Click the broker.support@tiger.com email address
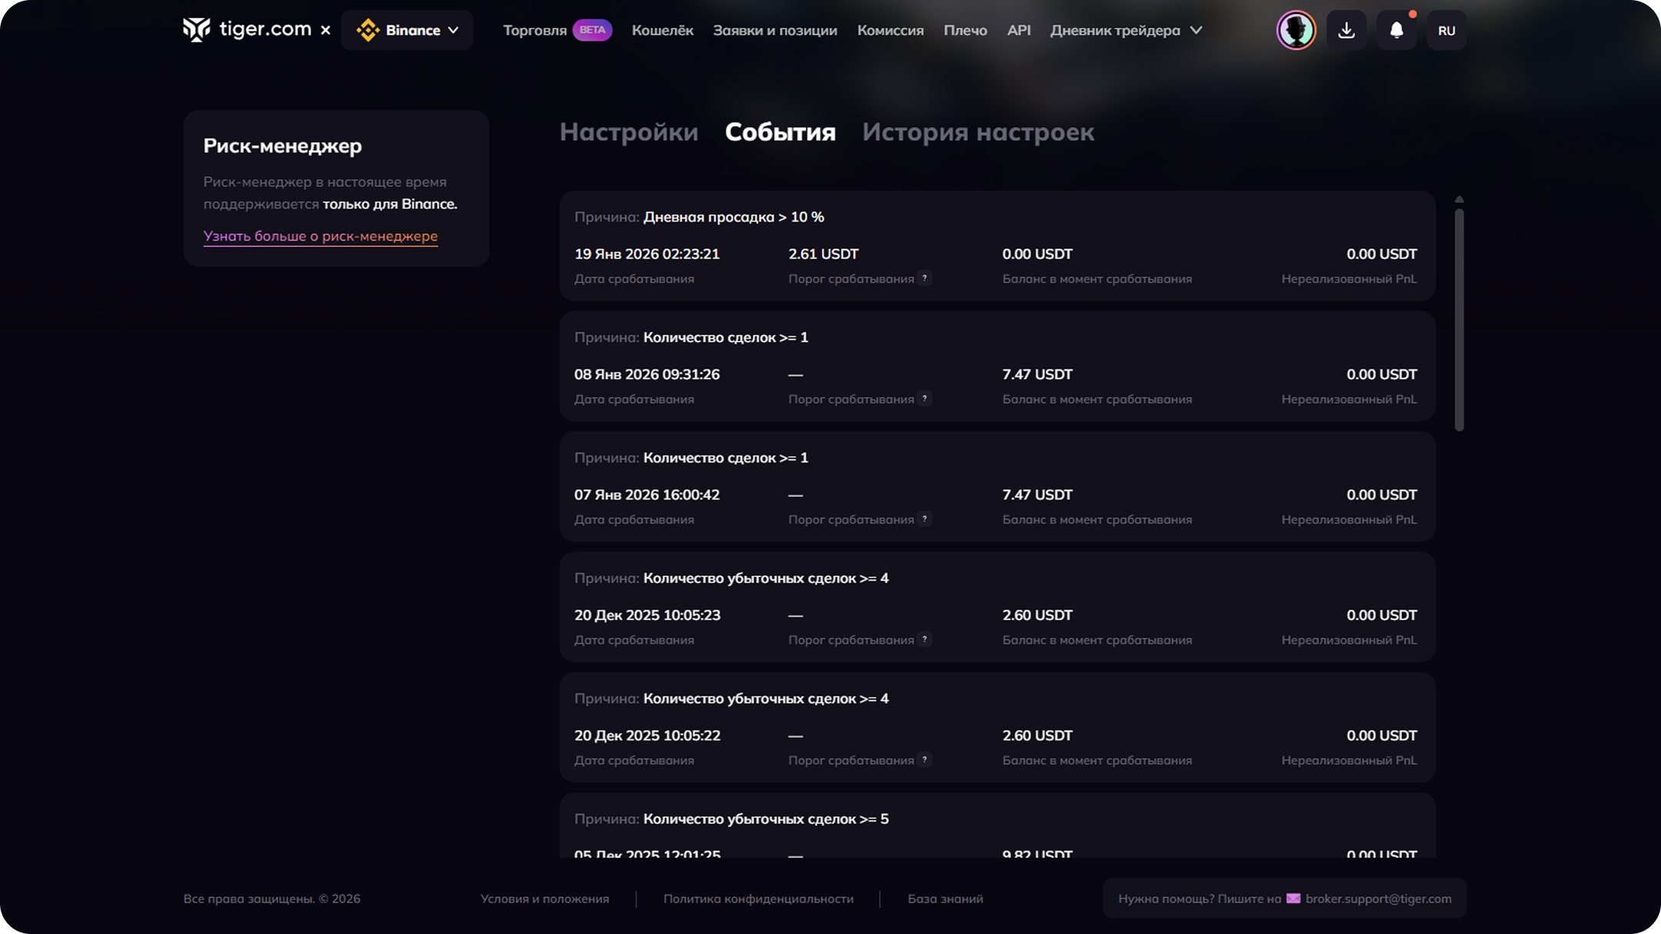 (1378, 899)
